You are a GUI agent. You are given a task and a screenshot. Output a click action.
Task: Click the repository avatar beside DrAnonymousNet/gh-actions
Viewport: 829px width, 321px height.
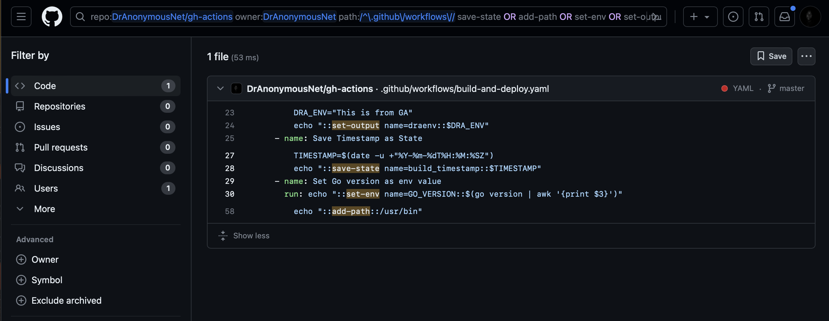pos(236,89)
